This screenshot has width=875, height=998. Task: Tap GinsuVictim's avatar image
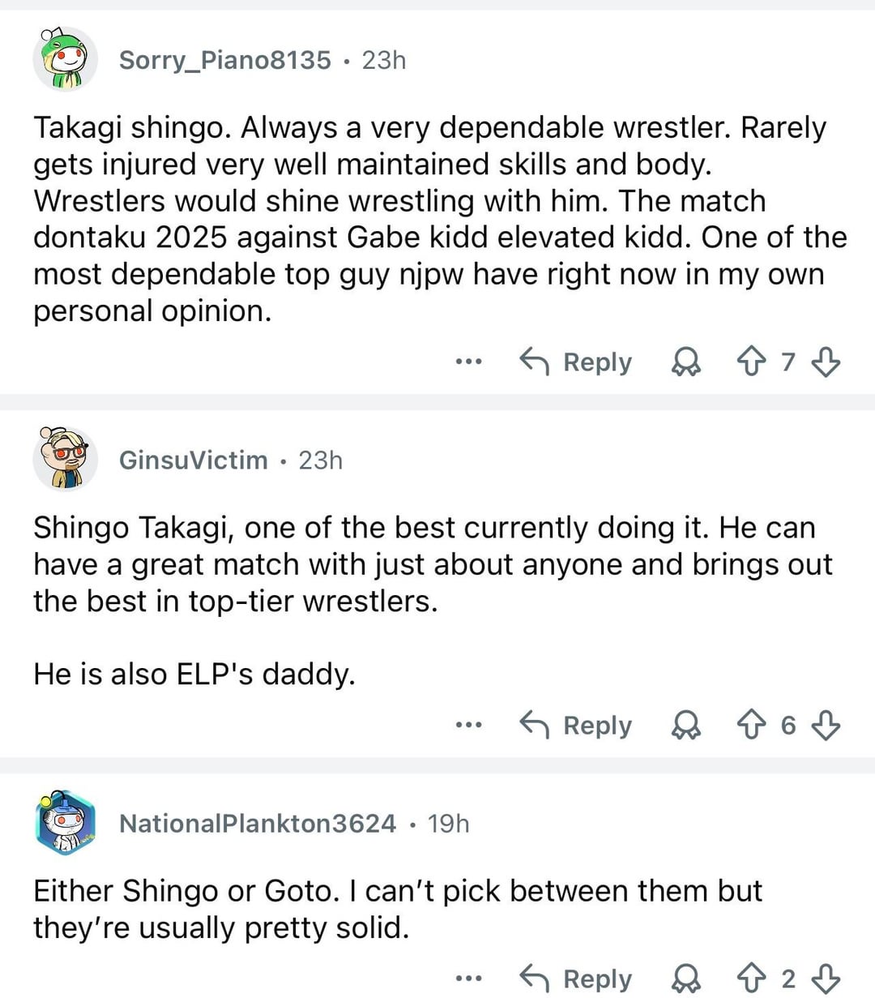pos(66,460)
